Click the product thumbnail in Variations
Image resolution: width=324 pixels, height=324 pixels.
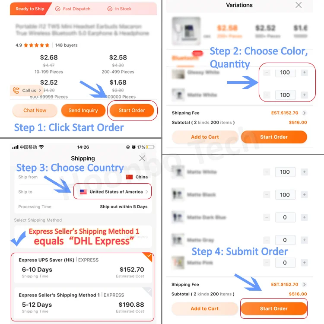click(186, 31)
